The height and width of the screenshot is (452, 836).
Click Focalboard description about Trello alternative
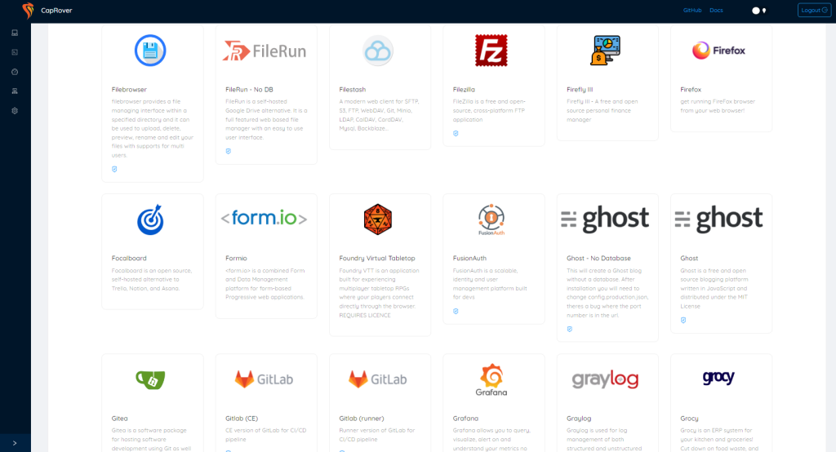coord(151,279)
